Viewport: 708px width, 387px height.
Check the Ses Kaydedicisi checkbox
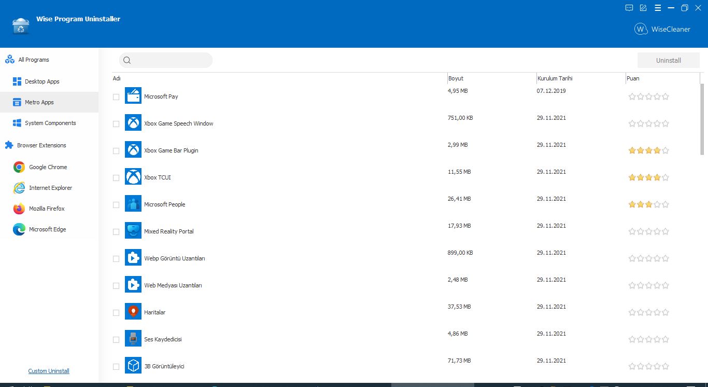coord(116,340)
